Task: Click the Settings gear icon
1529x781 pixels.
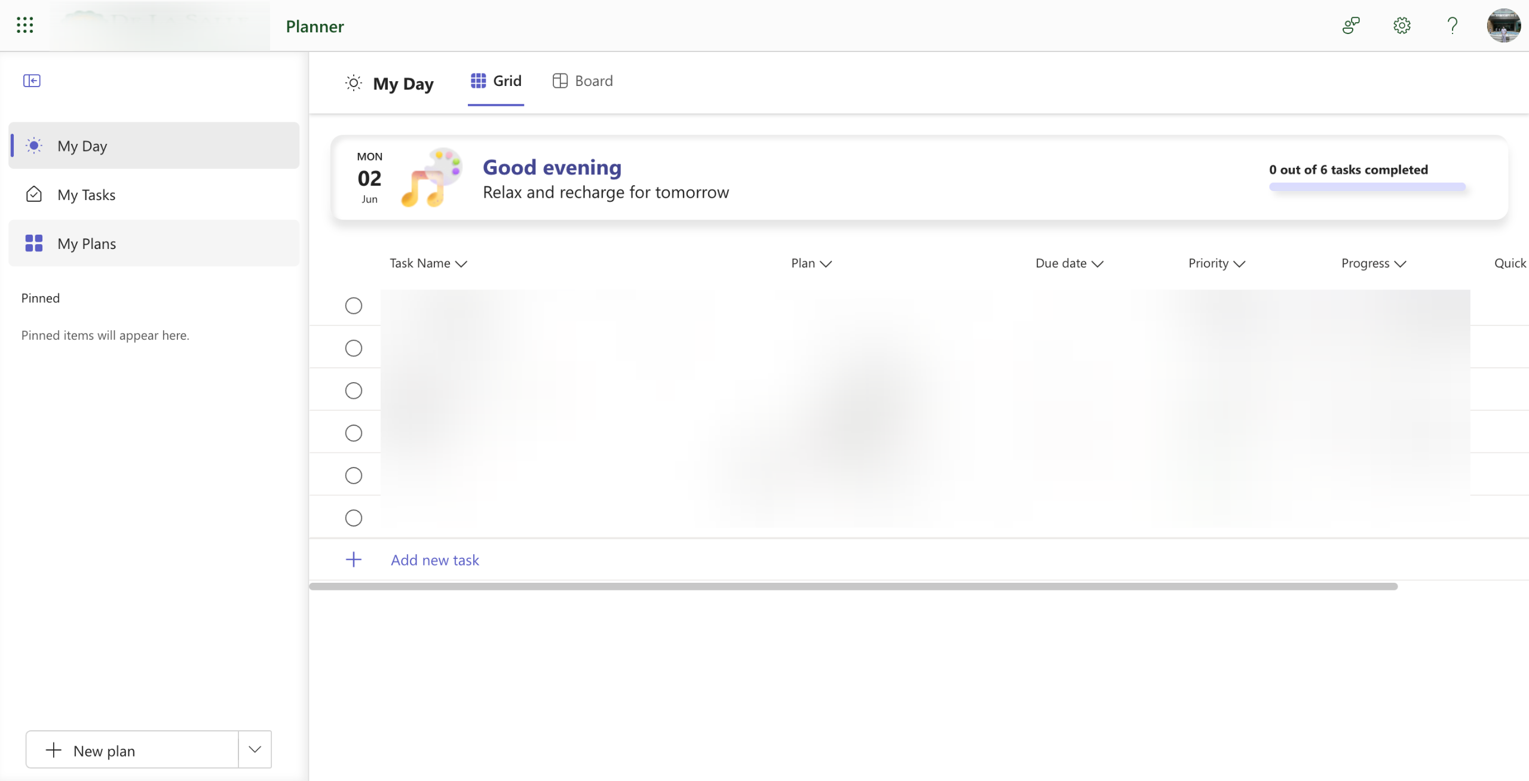Action: coord(1402,25)
